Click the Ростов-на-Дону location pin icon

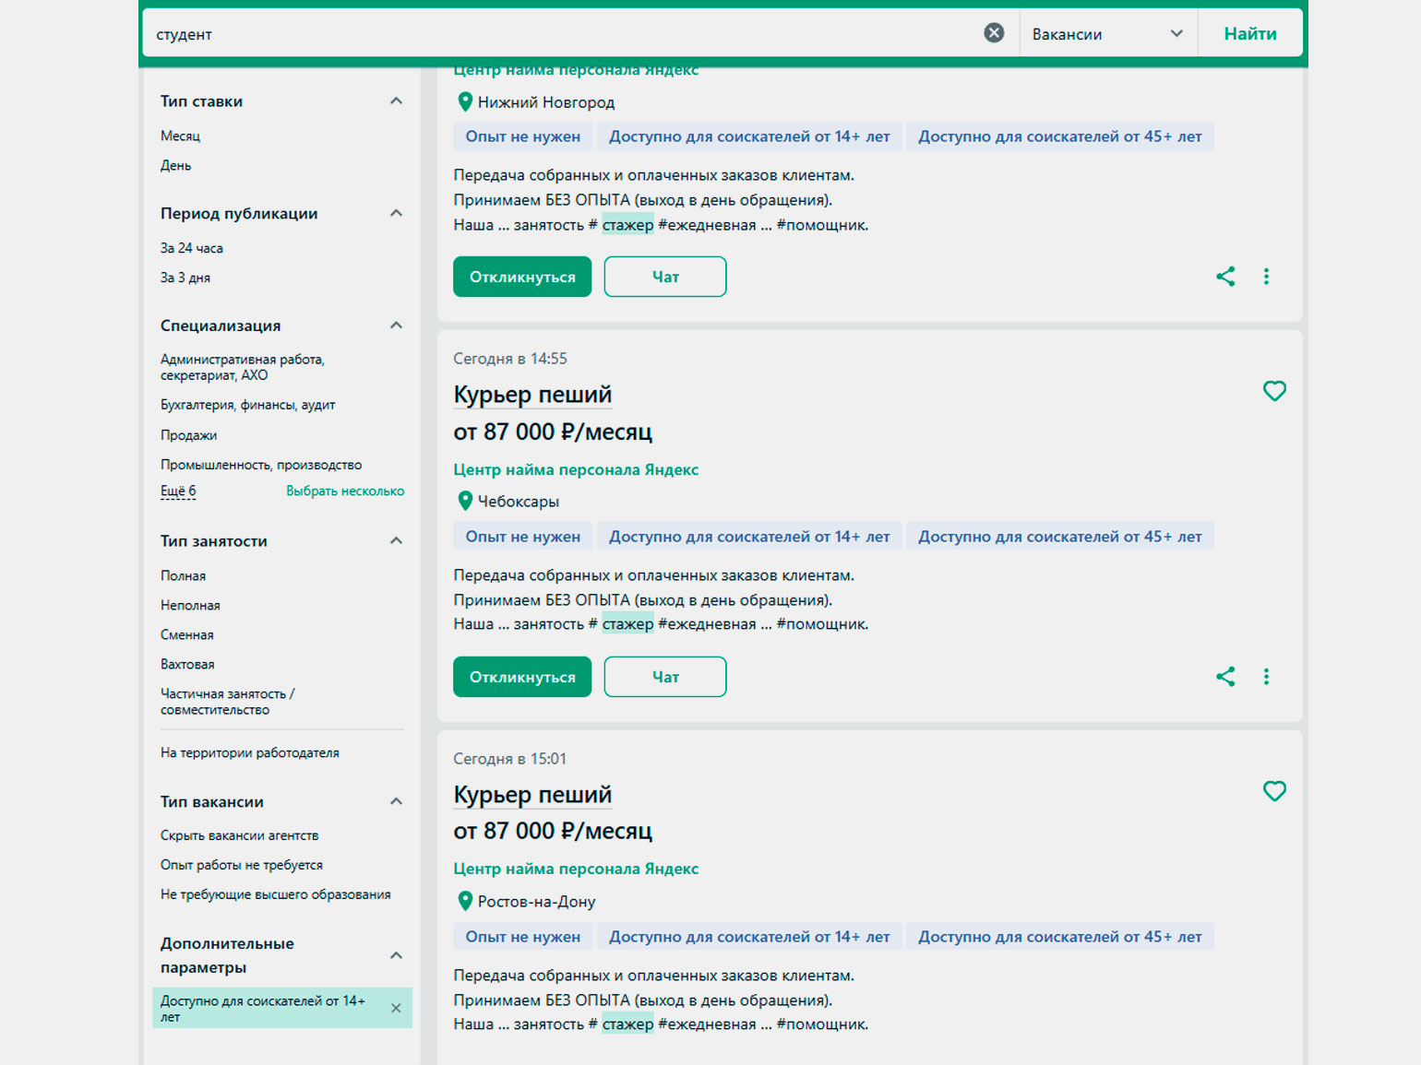coord(465,902)
